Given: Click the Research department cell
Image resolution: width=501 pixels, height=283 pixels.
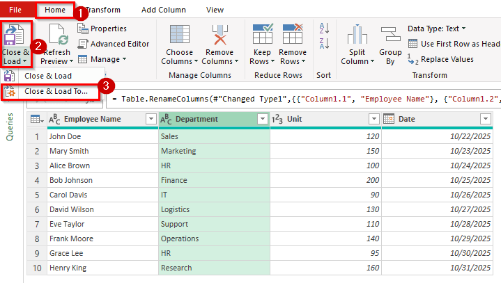Looking at the screenshot, I should point(214,268).
